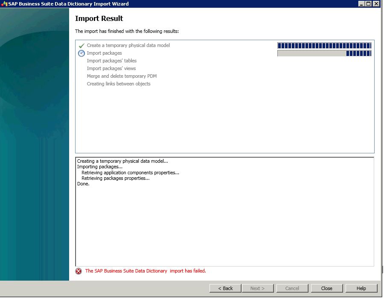Select the 'Creating links between objects' step
This screenshot has width=384, height=299.
pos(119,84)
